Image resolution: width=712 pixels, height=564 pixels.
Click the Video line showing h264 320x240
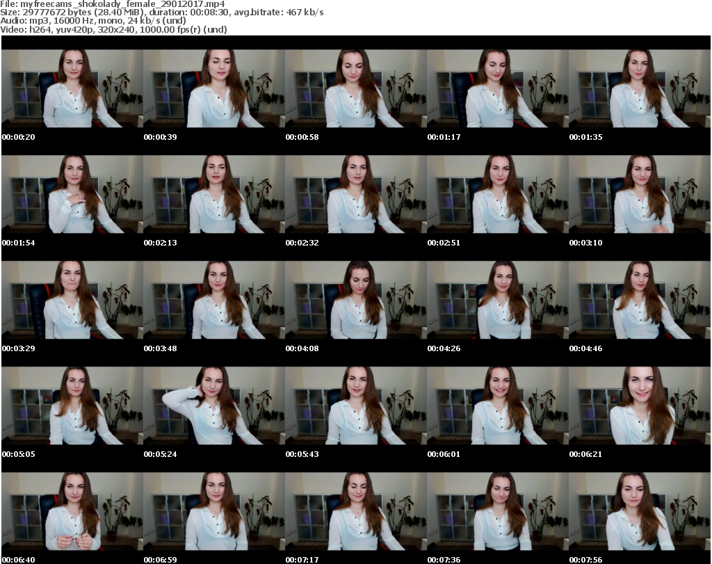pyautogui.click(x=113, y=29)
